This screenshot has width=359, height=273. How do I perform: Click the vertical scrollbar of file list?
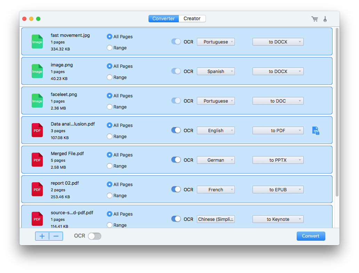(x=337, y=112)
